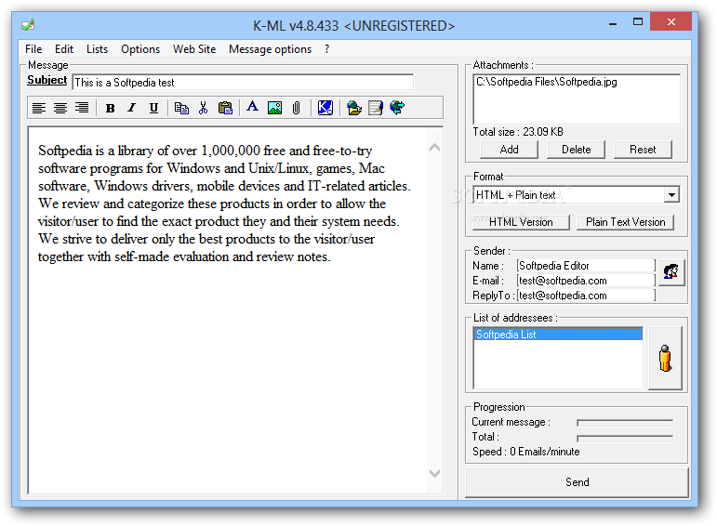
Task: Open the Message options menu
Action: pos(270,49)
